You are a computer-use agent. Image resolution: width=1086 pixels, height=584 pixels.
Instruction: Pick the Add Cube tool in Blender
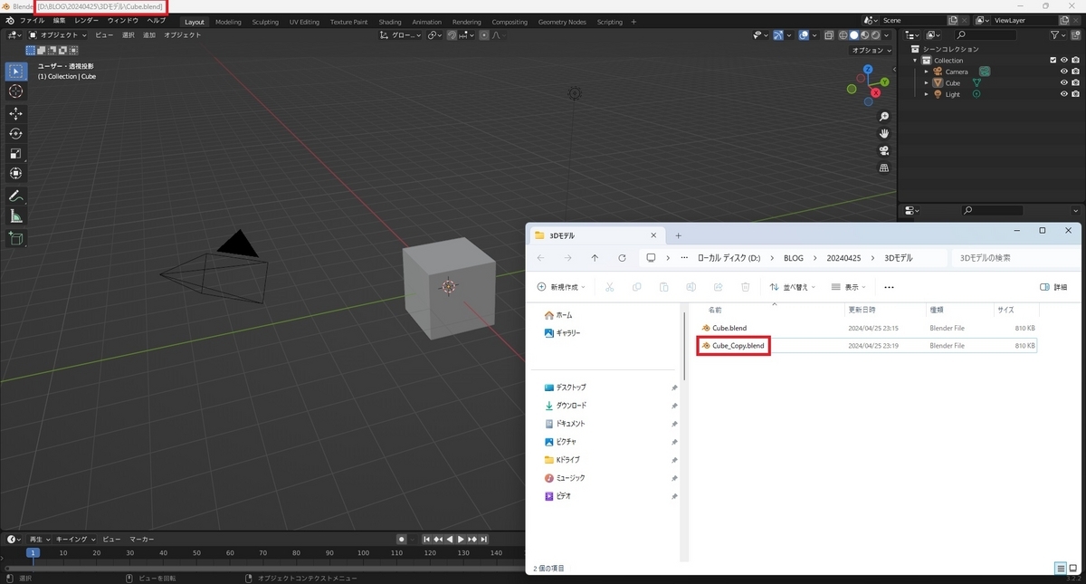(x=15, y=238)
